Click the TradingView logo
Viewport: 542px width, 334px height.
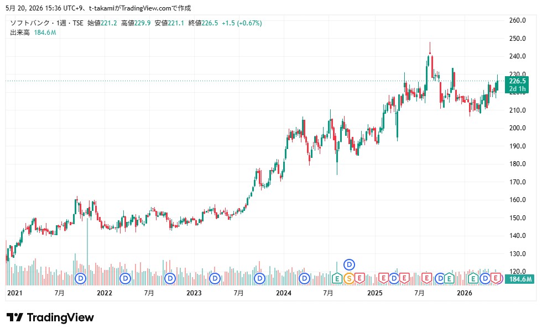tap(50, 317)
